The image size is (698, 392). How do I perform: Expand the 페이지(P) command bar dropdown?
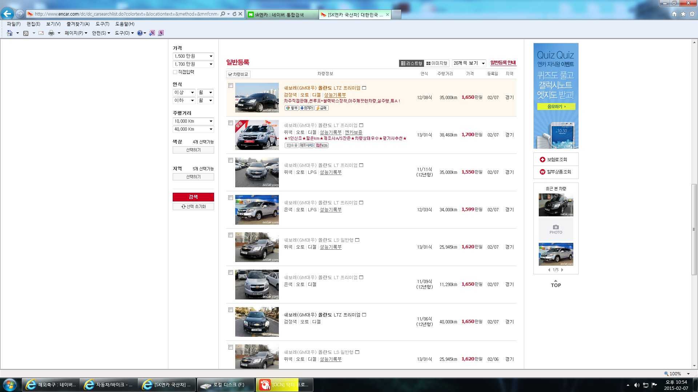(76, 33)
